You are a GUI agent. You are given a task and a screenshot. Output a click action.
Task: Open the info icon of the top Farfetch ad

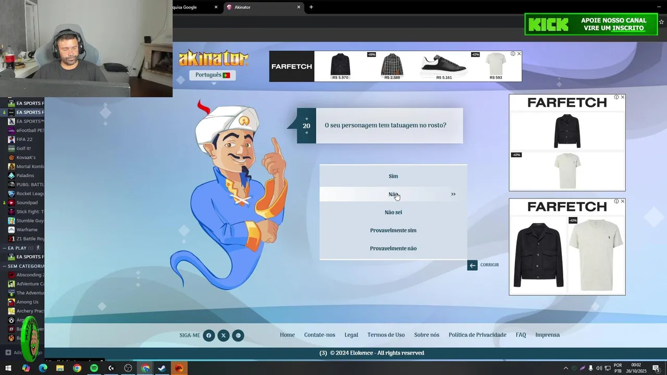[513, 54]
